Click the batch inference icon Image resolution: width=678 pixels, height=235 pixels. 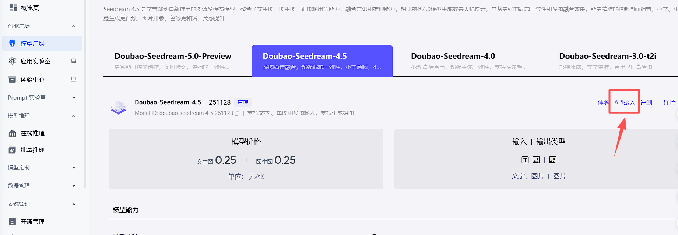coord(13,150)
